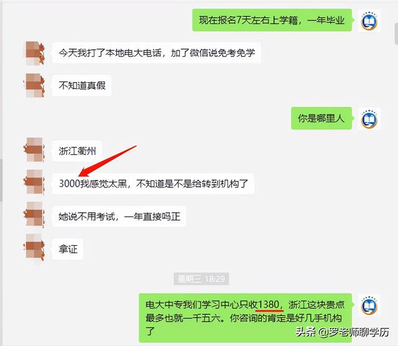Select the short '拿证' message bubble
398x346 pixels.
(68, 249)
